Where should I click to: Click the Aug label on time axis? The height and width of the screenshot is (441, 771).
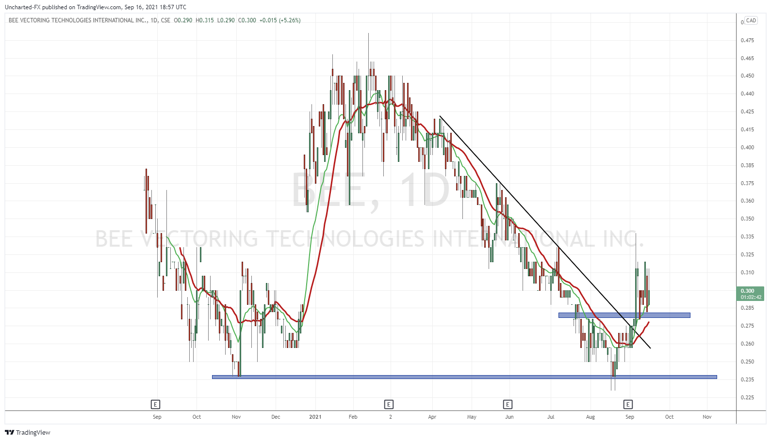pos(590,417)
